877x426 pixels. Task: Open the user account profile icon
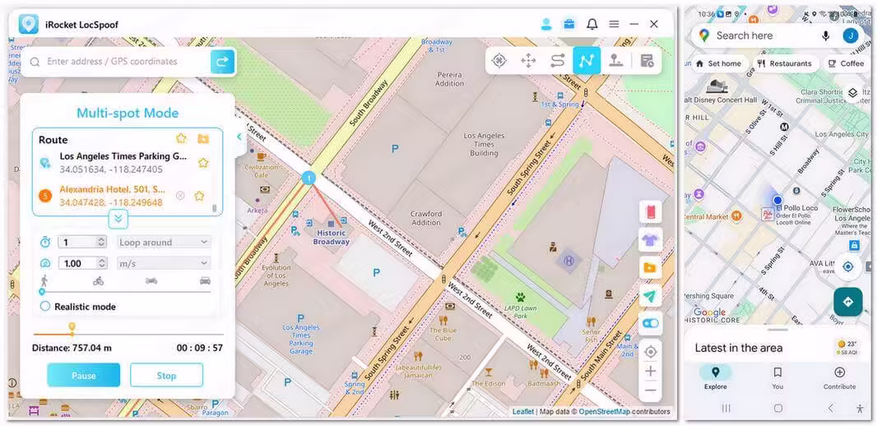546,24
